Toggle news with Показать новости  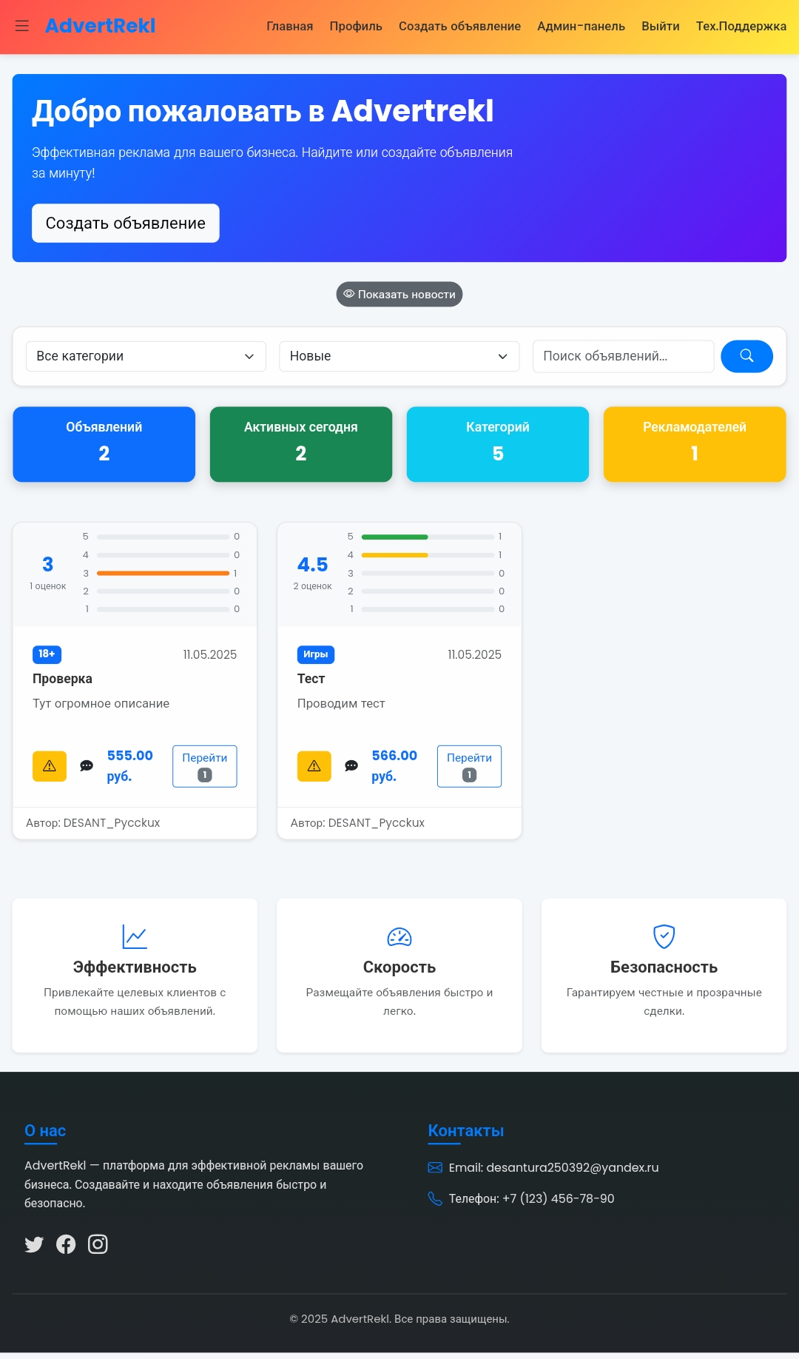(399, 295)
